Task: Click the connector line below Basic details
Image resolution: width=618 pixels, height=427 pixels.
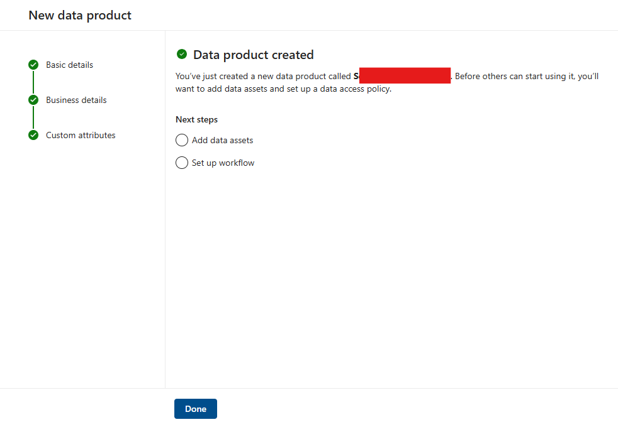Action: coord(33,82)
